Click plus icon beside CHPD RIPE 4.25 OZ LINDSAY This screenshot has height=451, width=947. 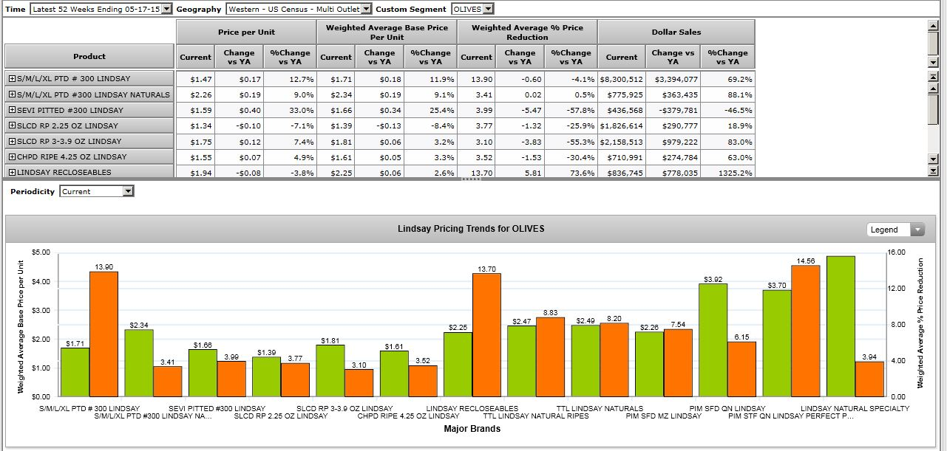point(12,156)
